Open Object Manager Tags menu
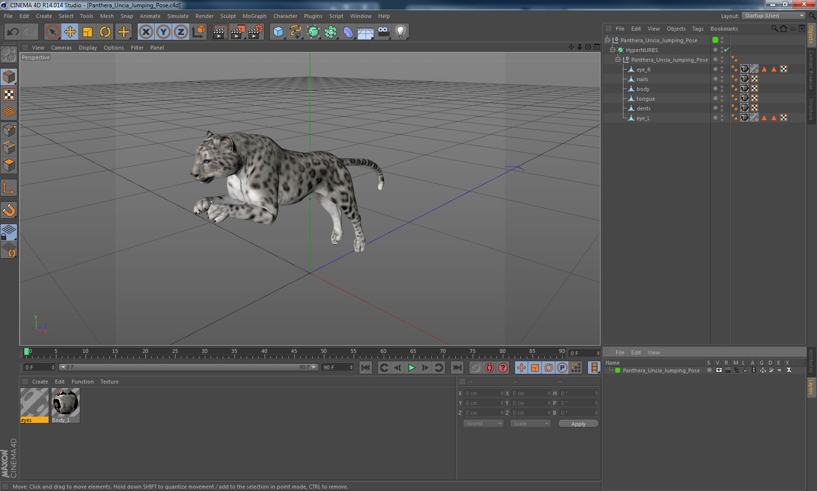 [697, 29]
